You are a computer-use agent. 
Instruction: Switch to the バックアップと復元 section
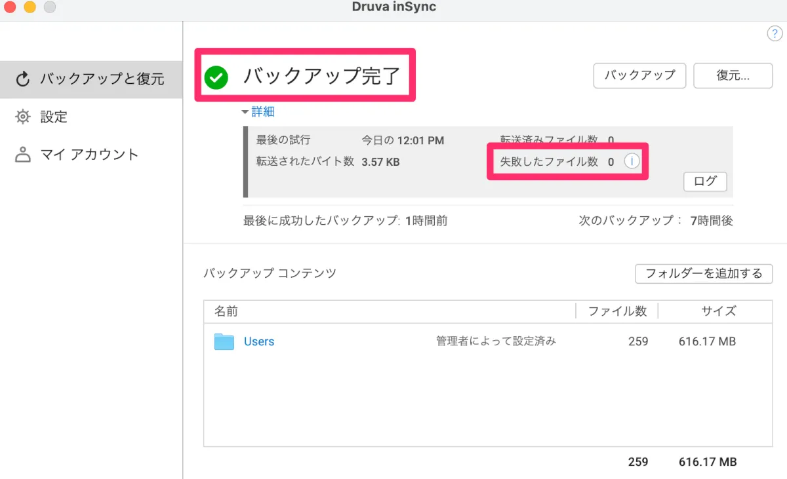(92, 79)
